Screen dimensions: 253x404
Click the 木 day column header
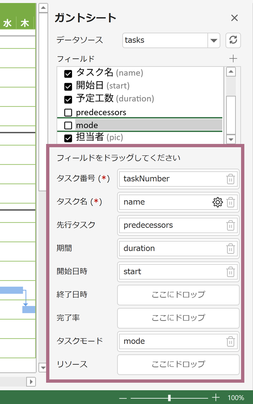(25, 23)
